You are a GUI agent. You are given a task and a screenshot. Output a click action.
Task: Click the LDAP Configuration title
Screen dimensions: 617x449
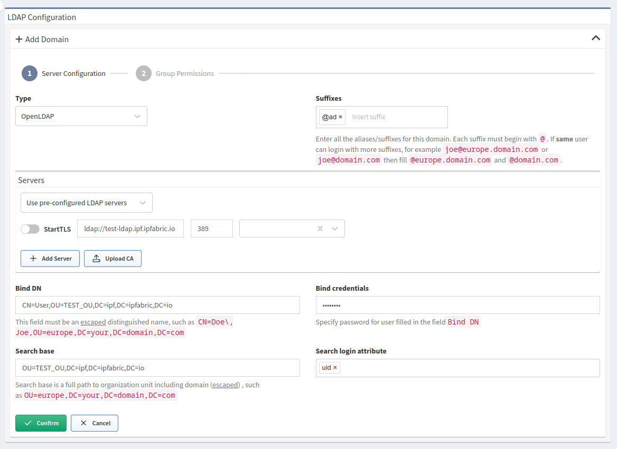pyautogui.click(x=42, y=17)
